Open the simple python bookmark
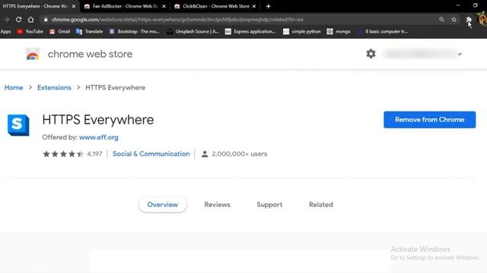This screenshot has height=273, width=487. (302, 32)
